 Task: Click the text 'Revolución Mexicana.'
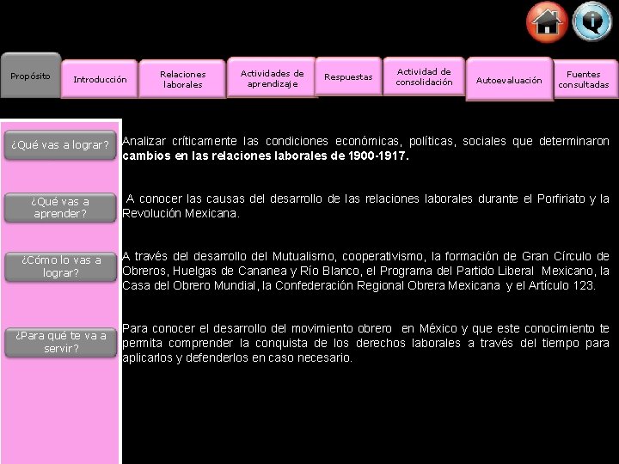click(x=181, y=213)
